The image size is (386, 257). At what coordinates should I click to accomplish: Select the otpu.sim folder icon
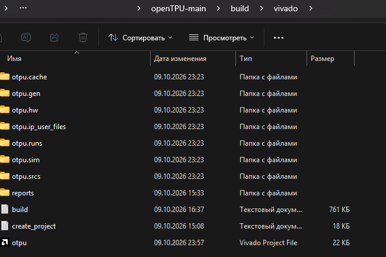pyautogui.click(x=4, y=160)
